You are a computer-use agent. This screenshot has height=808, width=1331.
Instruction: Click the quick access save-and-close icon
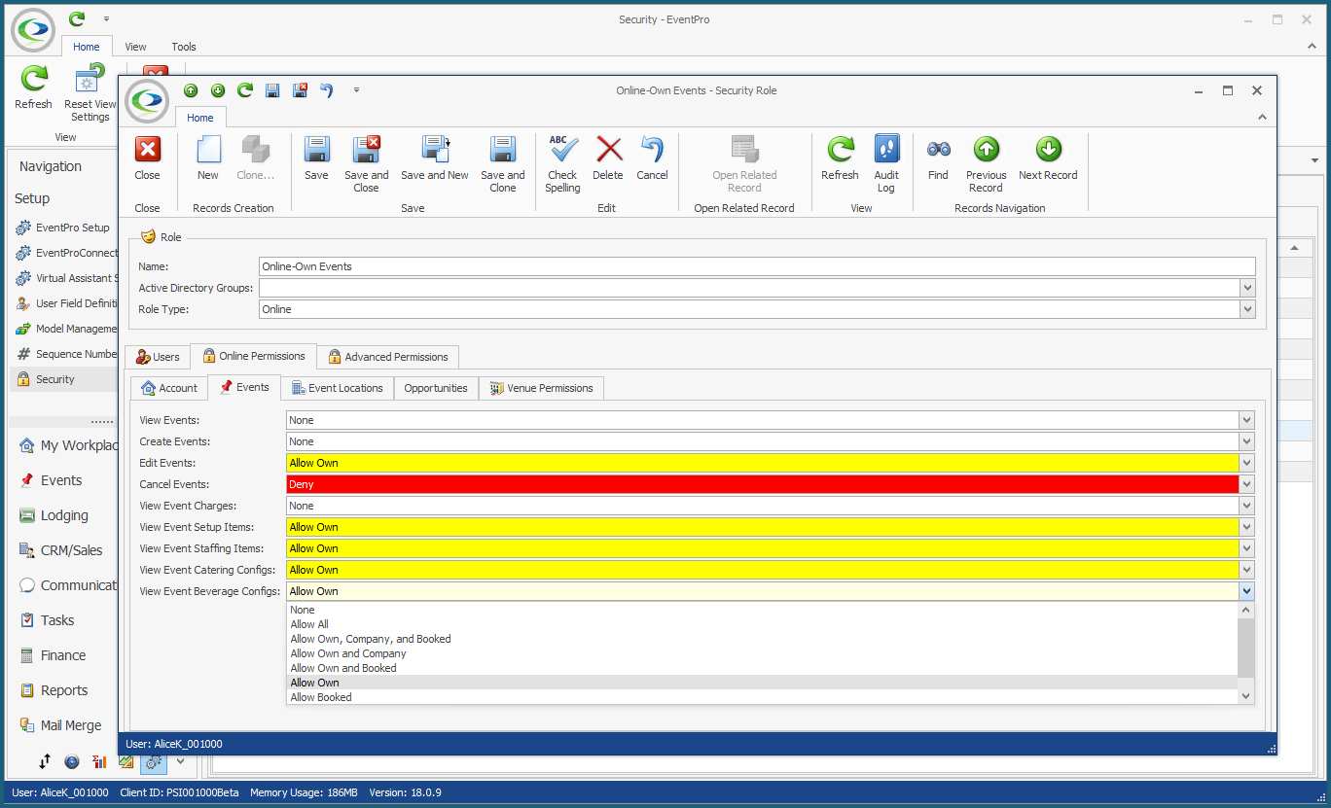click(300, 90)
